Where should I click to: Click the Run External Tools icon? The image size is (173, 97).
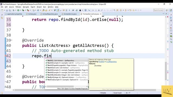click(28, 10)
